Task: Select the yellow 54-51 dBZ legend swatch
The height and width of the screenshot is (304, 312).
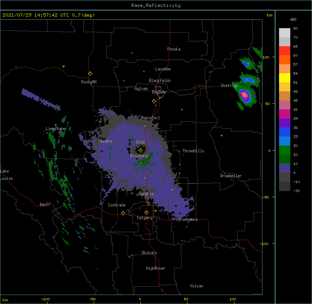Action: click(284, 78)
